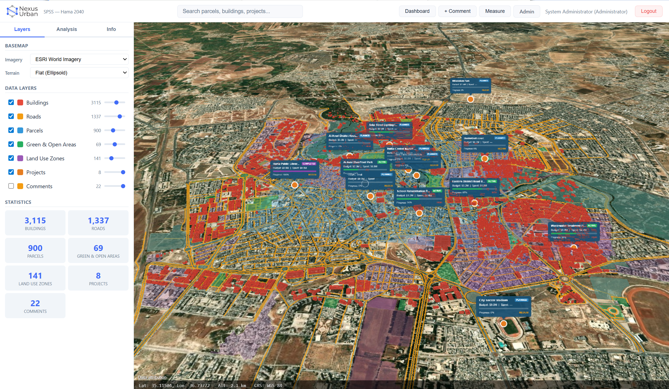Uncheck the Roads layer checkbox
This screenshot has width=669, height=389.
point(11,116)
